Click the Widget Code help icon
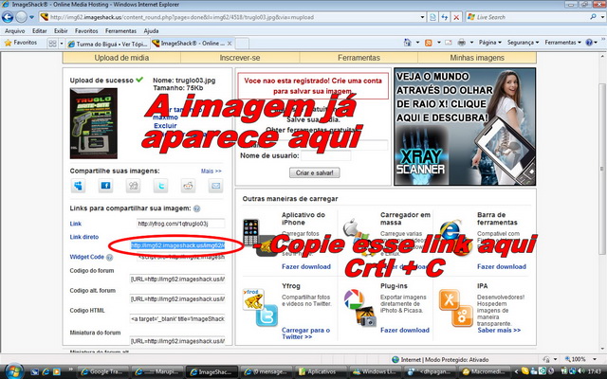 [x=110, y=257]
